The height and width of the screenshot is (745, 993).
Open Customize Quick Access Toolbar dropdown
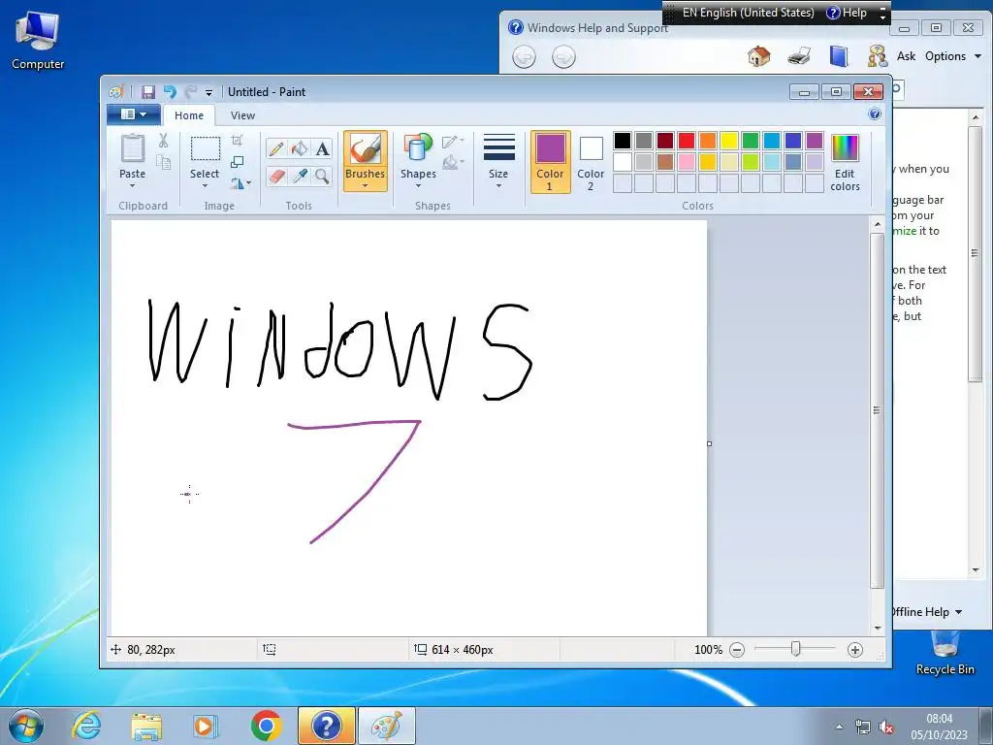point(209,92)
